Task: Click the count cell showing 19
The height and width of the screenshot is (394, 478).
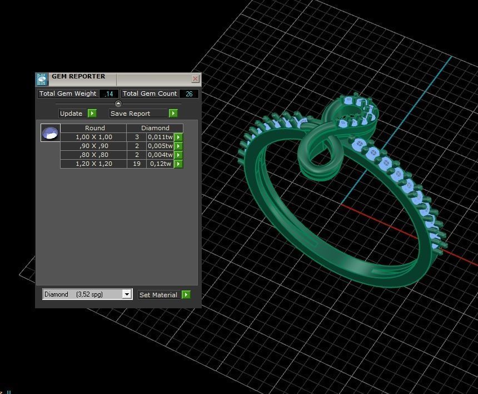Action: [137, 164]
